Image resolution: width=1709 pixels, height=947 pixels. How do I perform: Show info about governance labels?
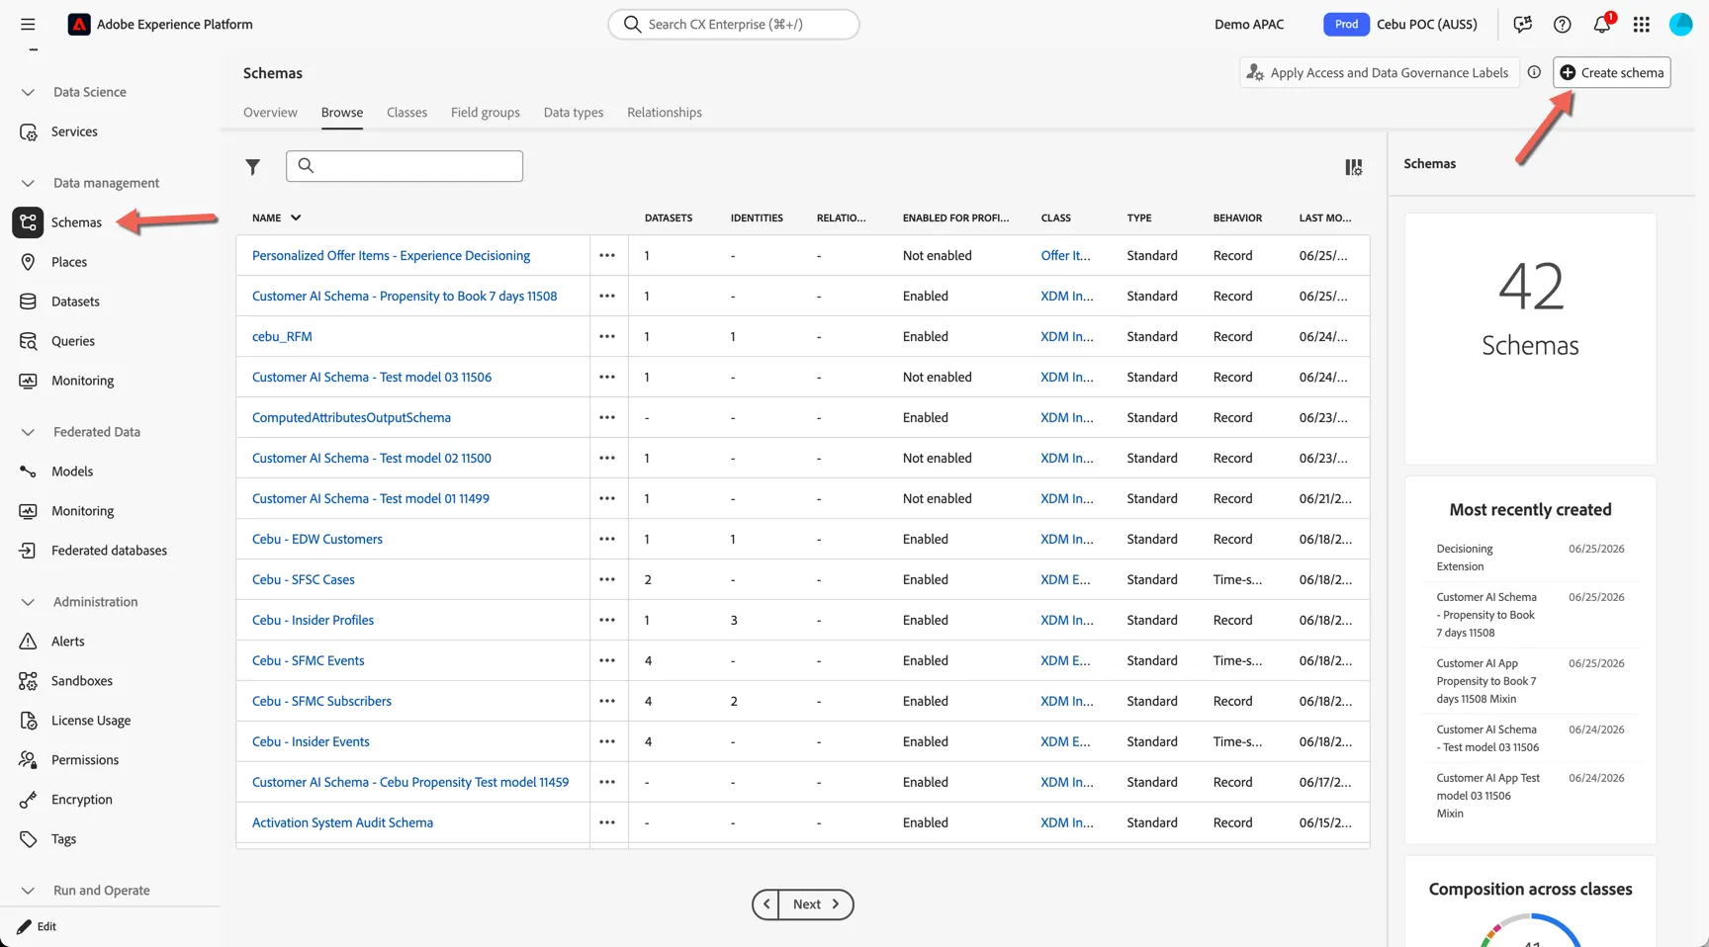point(1534,72)
